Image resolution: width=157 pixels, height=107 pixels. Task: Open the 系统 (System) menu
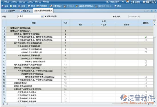[x=6, y=2]
